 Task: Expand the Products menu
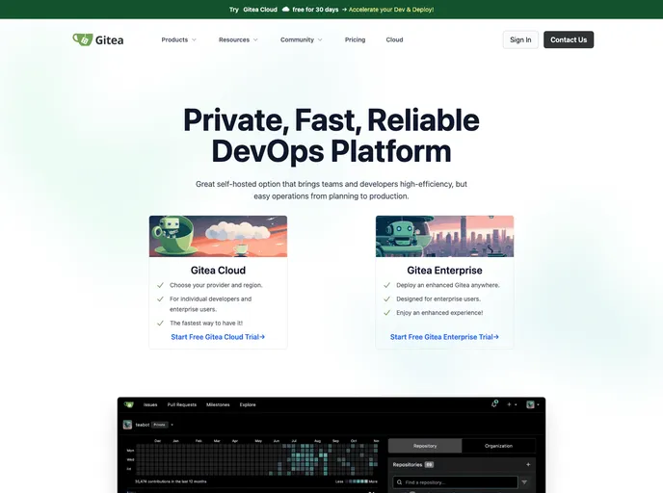(x=179, y=39)
